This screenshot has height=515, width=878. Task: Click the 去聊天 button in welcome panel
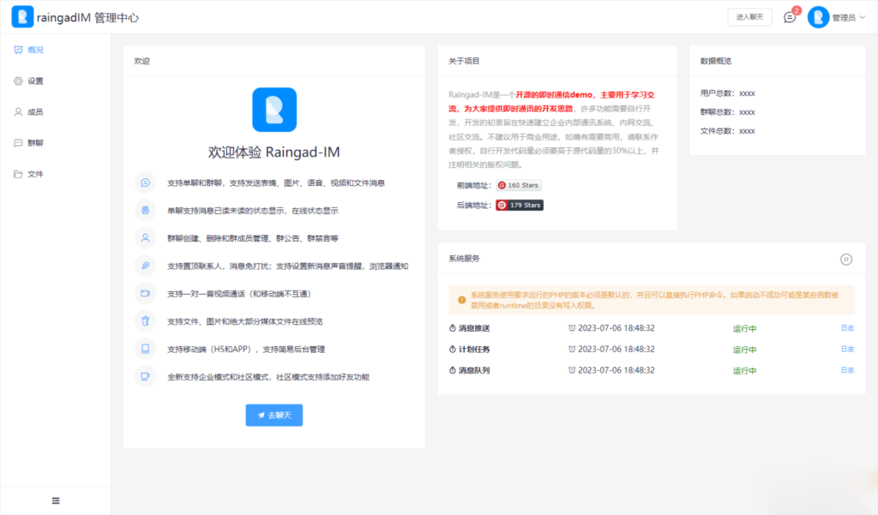[x=274, y=415]
